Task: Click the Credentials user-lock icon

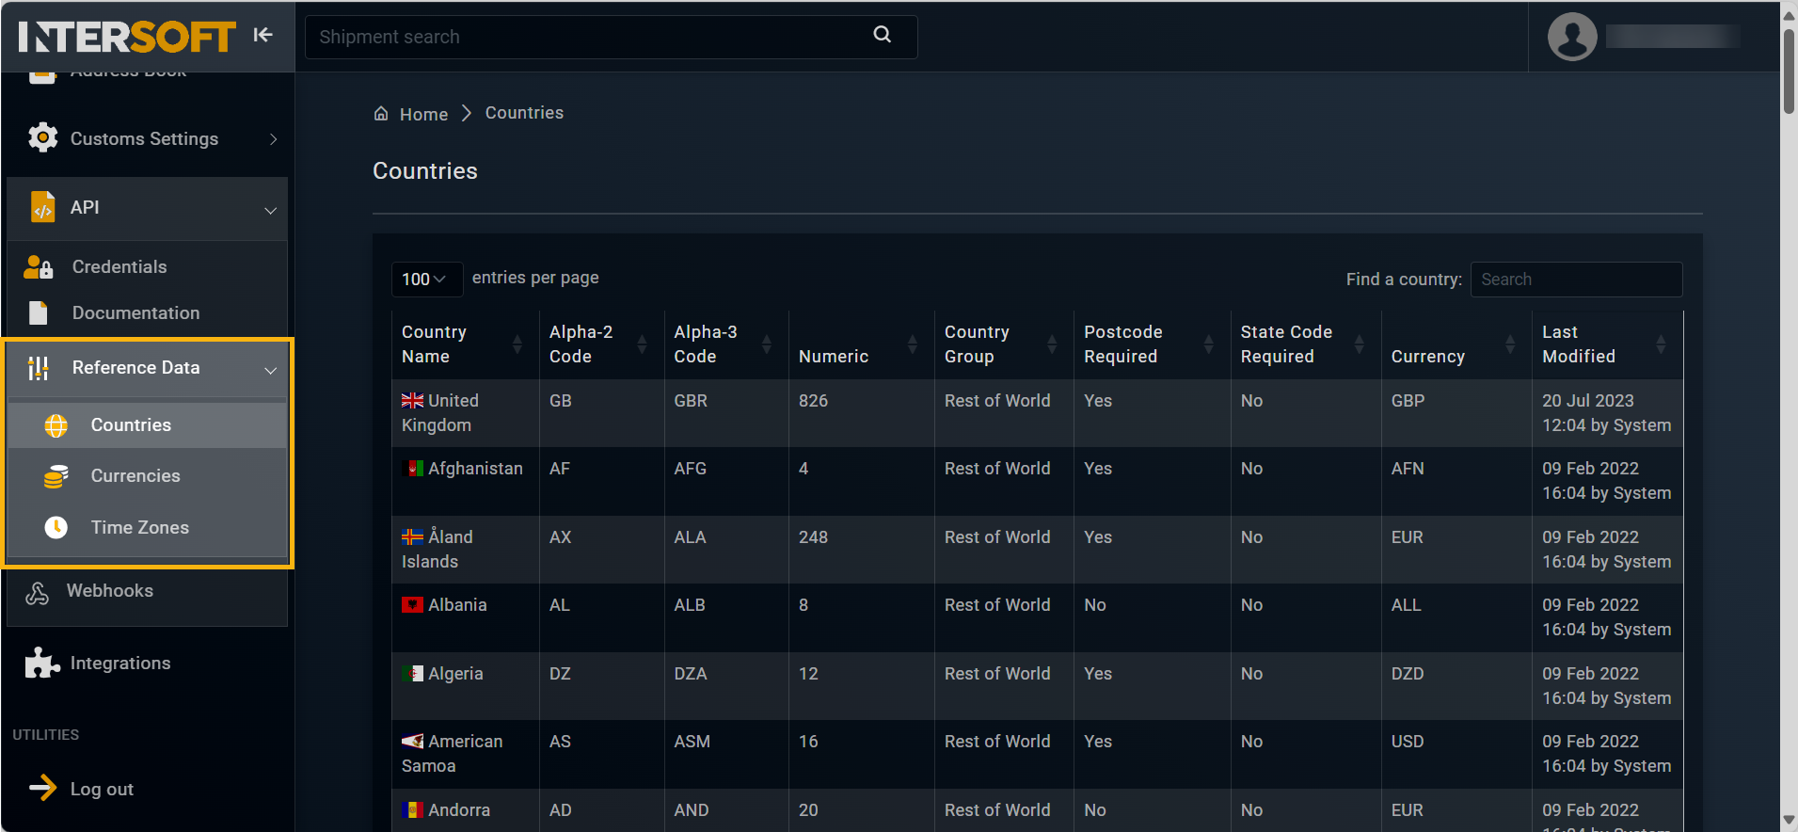Action: tap(39, 267)
